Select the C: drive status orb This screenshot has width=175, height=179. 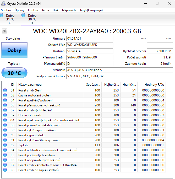[2, 15]
